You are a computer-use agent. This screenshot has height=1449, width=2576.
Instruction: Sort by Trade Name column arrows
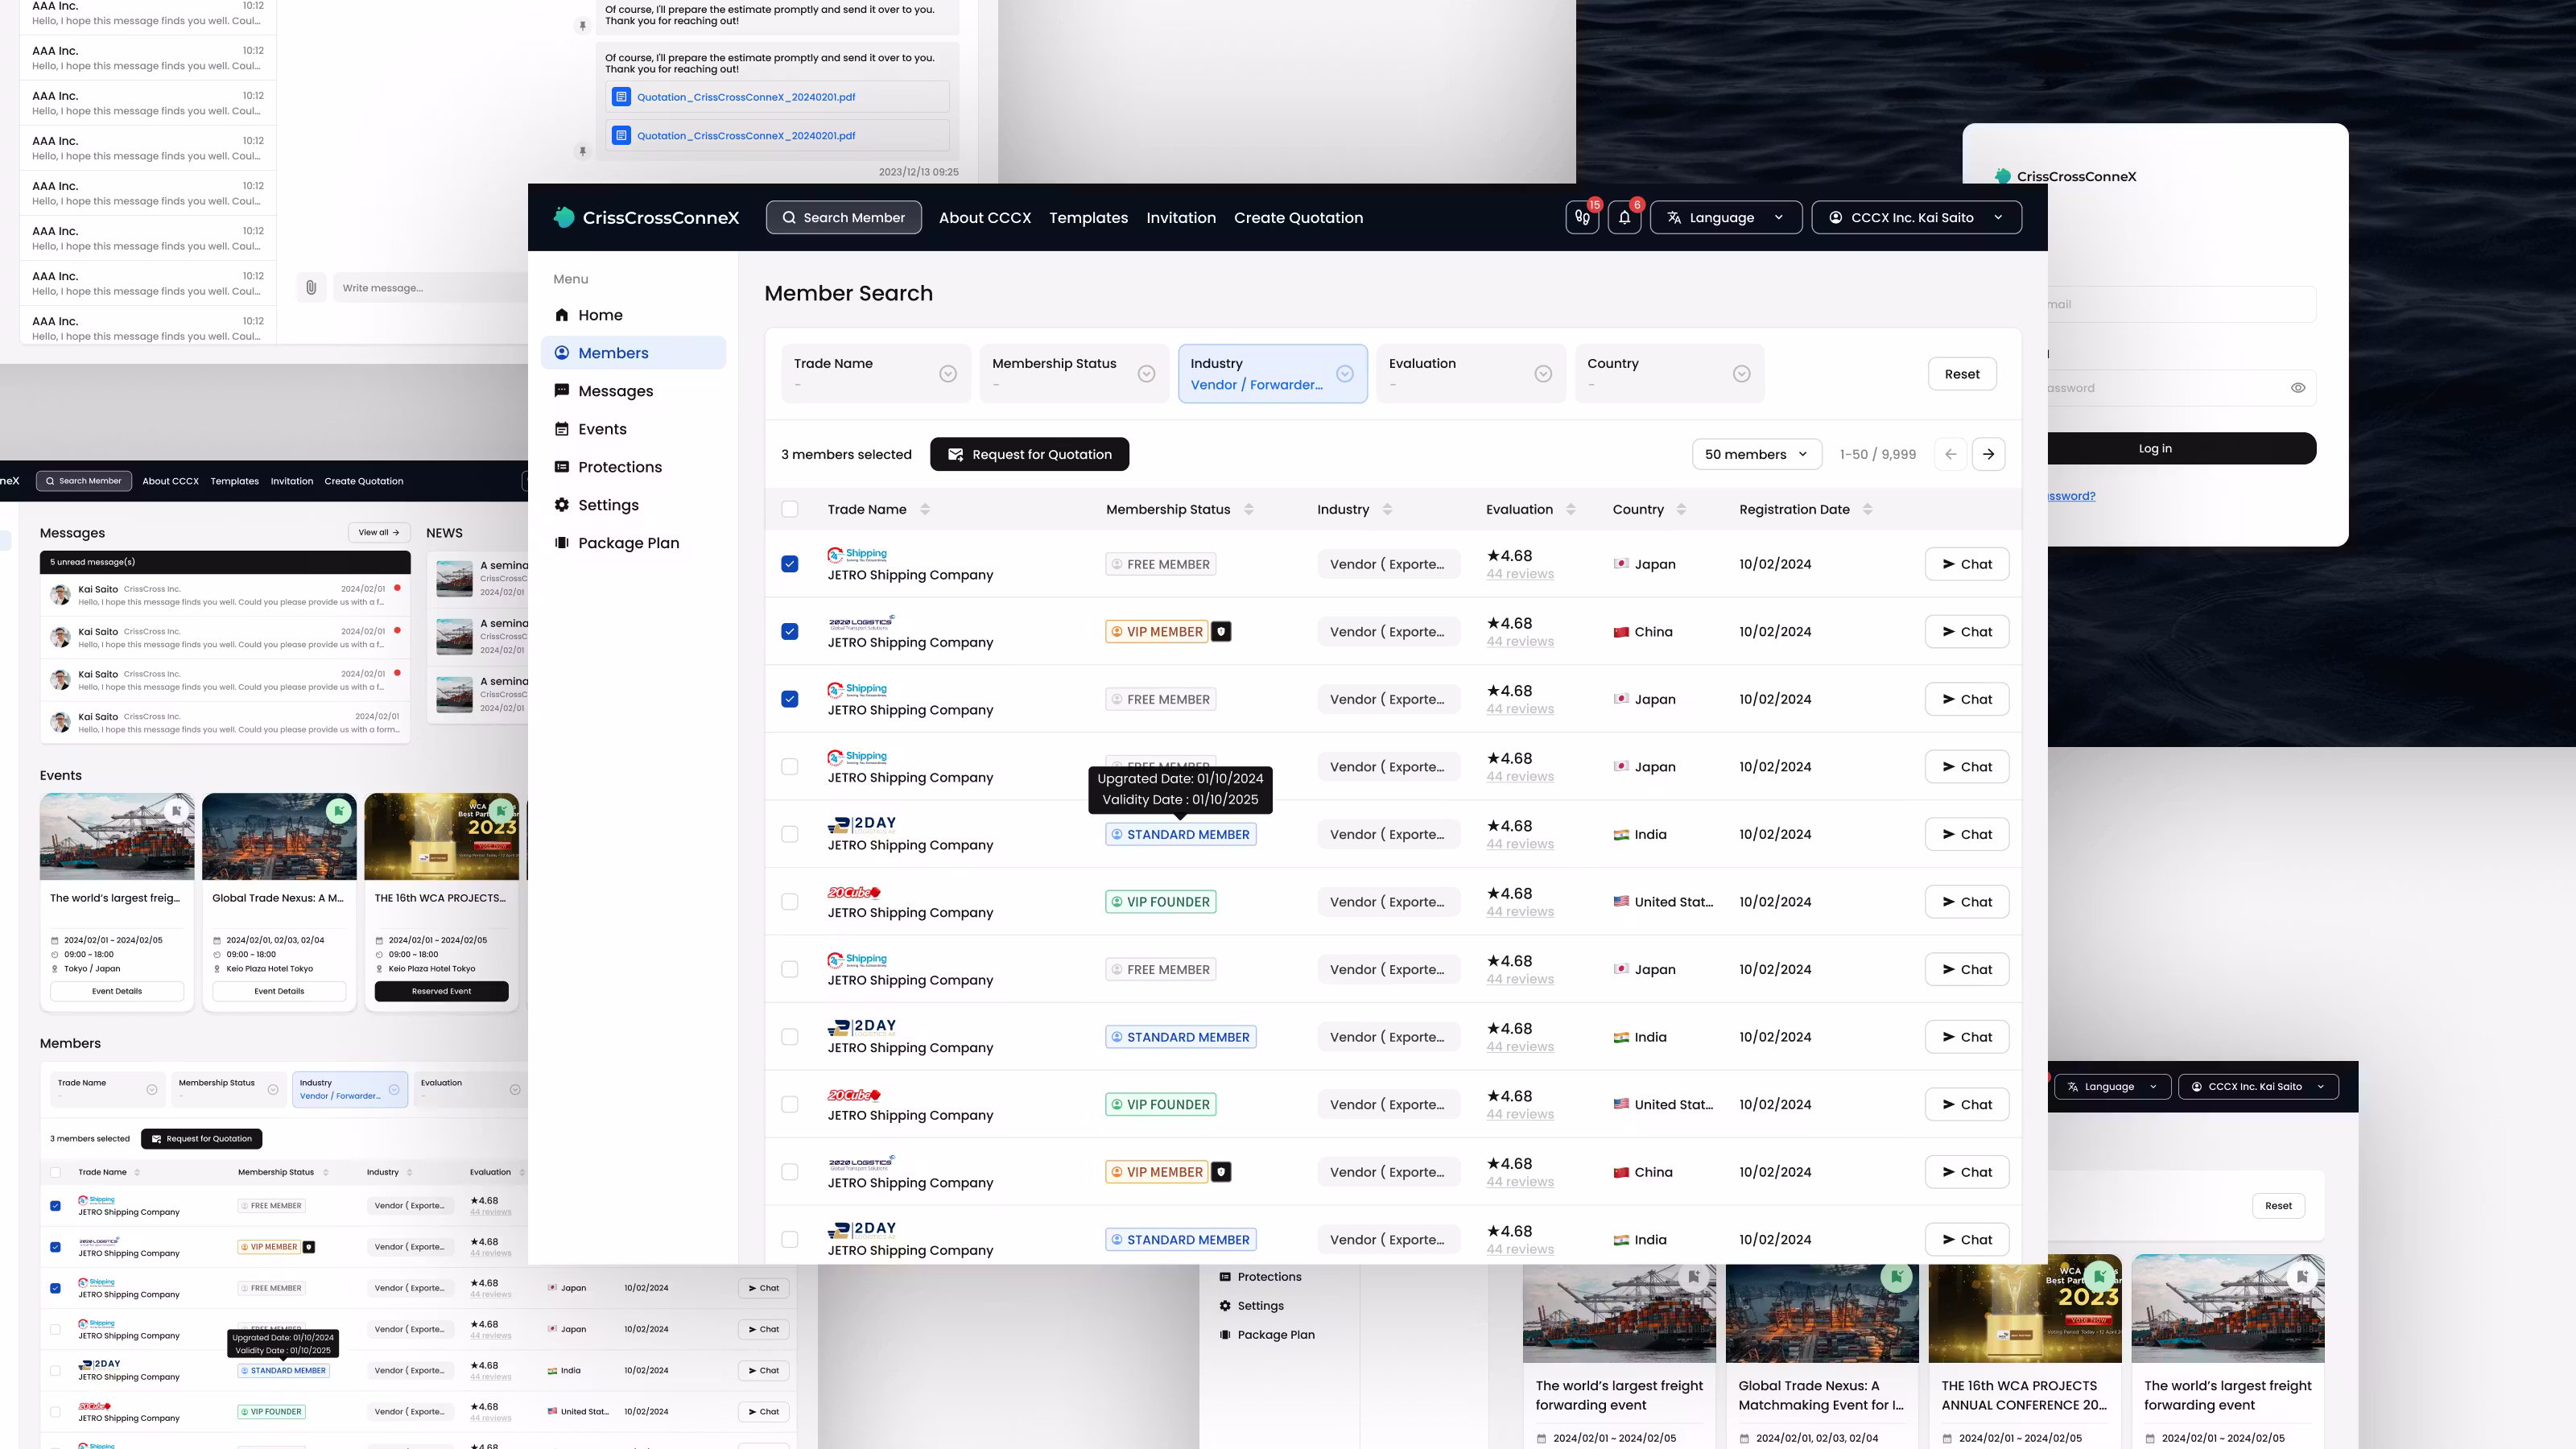click(925, 509)
